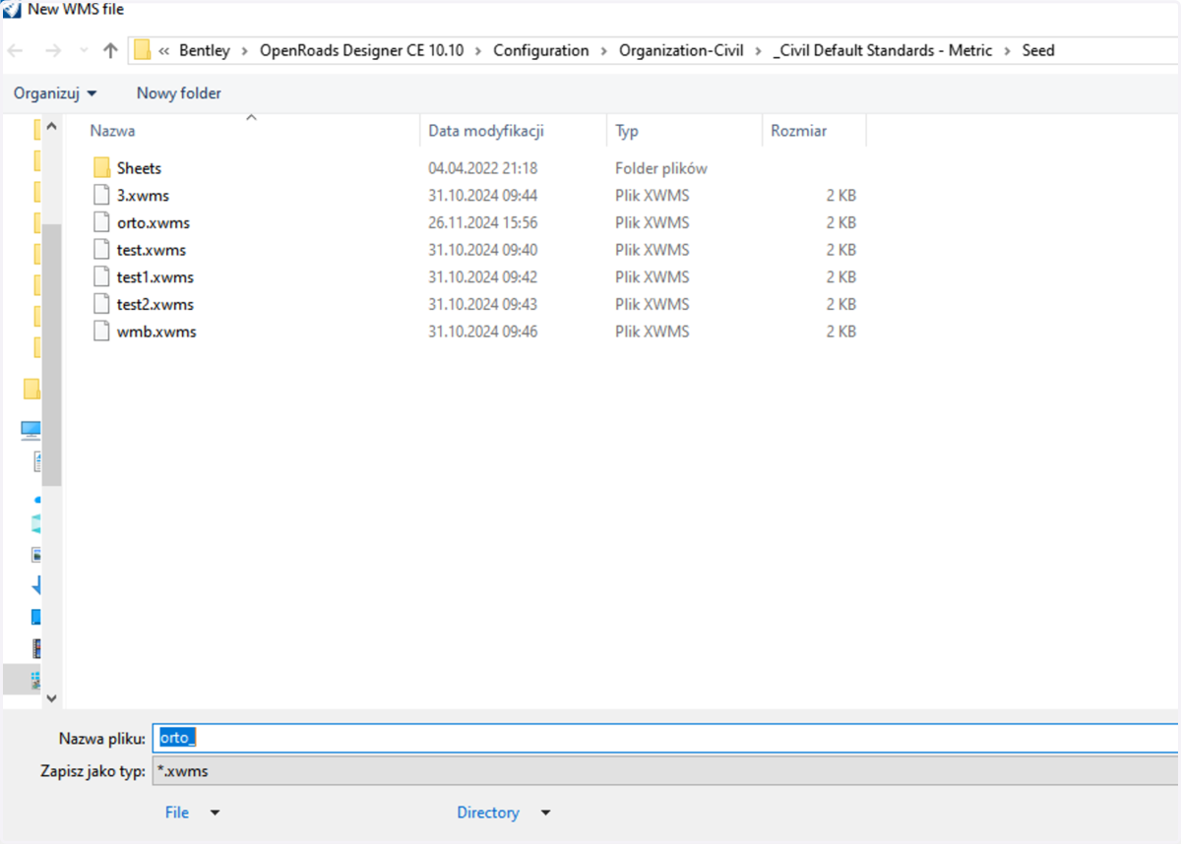
Task: Click the file icon of test2.xwms
Action: tap(101, 304)
